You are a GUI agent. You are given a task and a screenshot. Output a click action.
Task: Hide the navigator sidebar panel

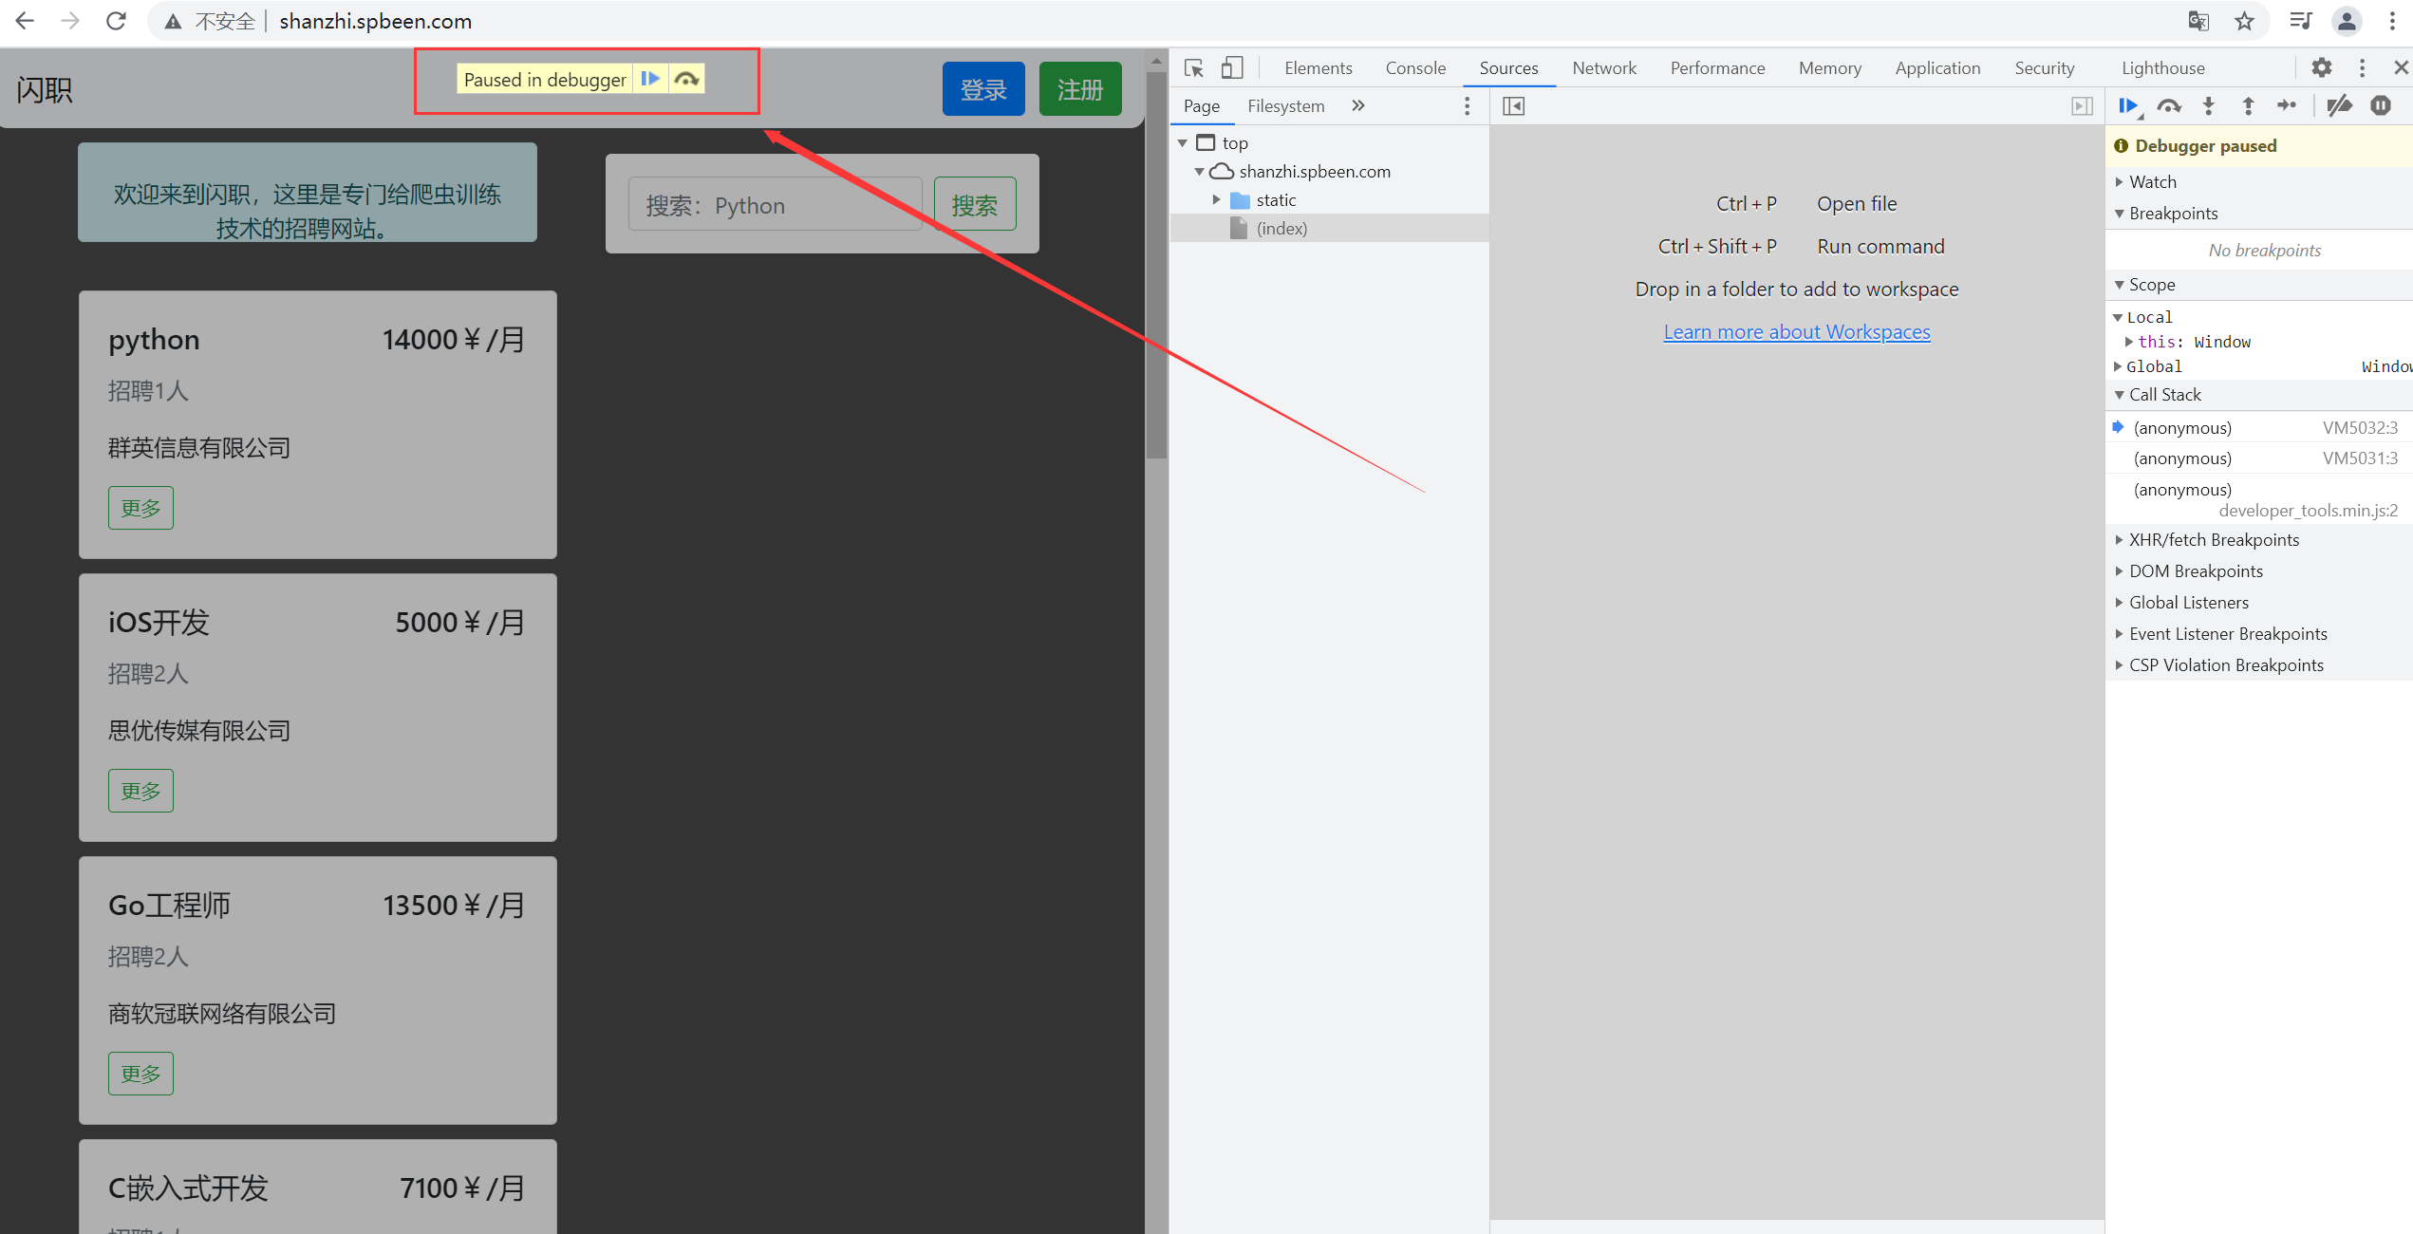[1513, 106]
